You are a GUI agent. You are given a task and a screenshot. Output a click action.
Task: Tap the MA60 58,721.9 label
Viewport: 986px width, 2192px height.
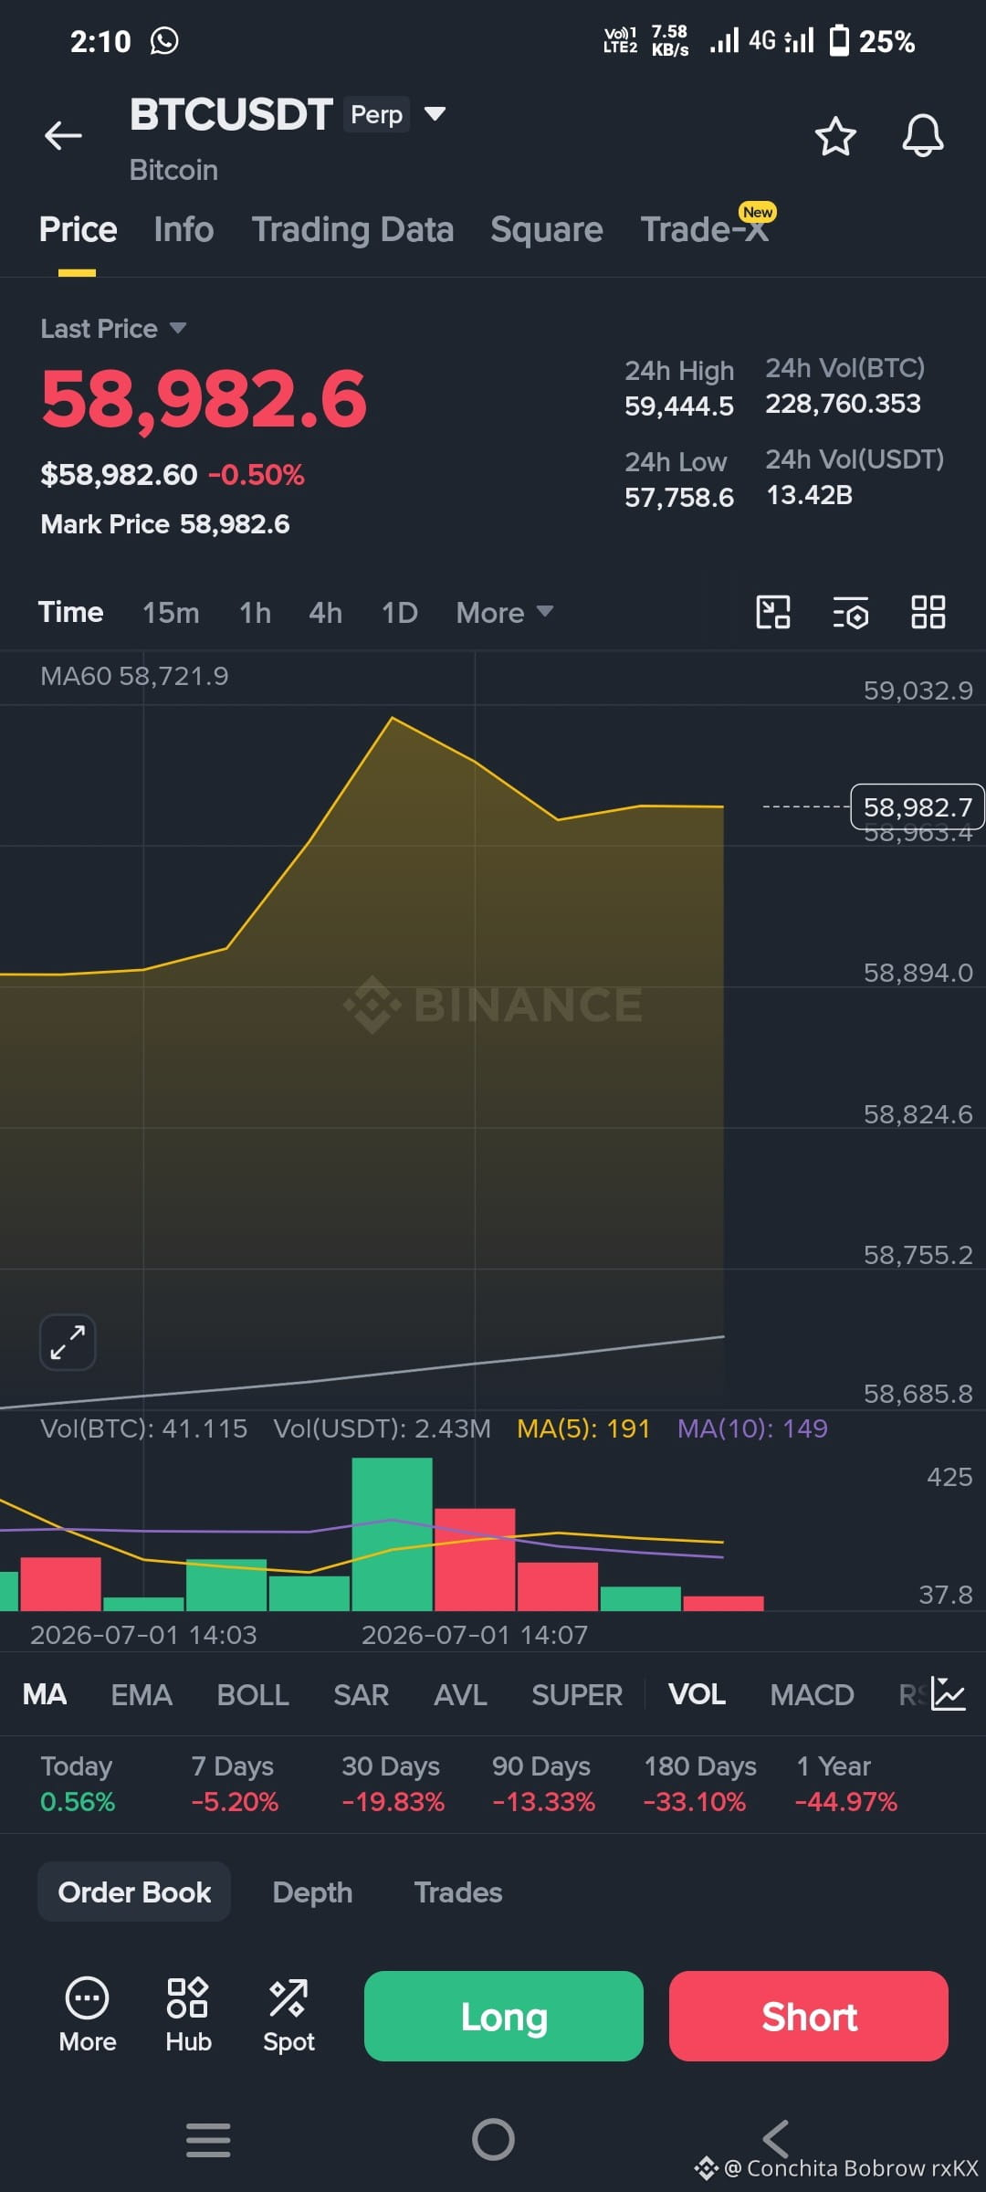(x=134, y=676)
